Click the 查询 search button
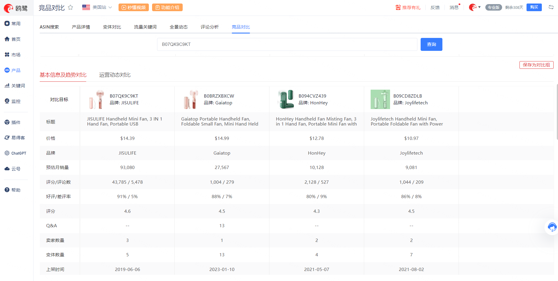The width and height of the screenshot is (558, 281). tap(432, 44)
